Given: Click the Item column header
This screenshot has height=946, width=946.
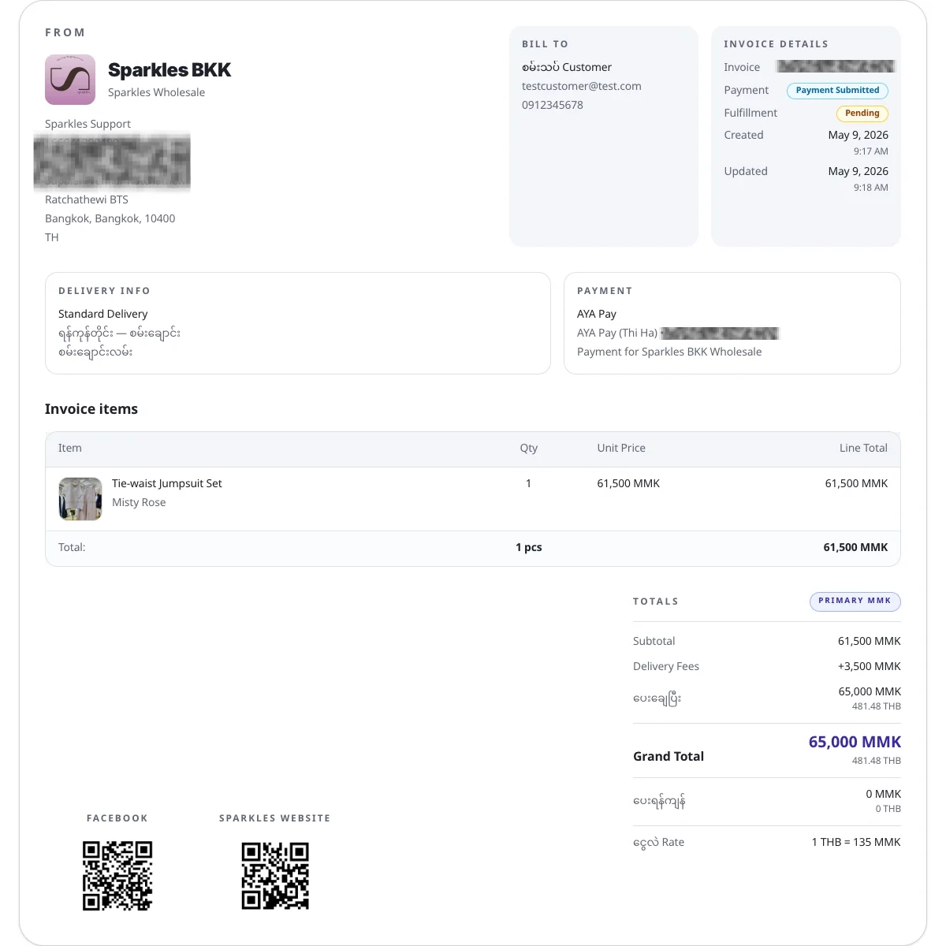Looking at the screenshot, I should coord(70,448).
